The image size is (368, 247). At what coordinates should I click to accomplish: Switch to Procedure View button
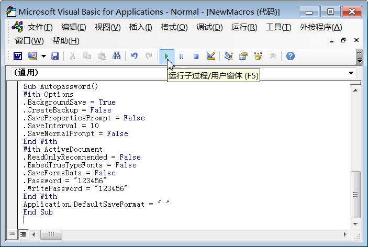[x=12, y=234]
